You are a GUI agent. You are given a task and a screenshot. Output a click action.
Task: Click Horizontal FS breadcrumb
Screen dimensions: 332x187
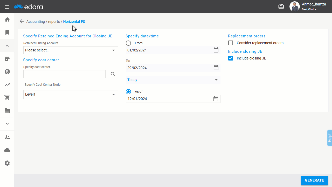point(74,22)
